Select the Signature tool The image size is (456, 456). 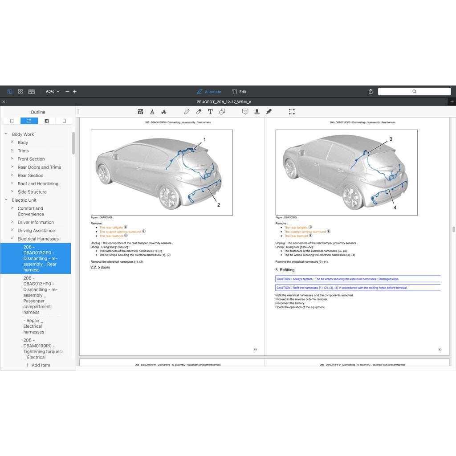(x=269, y=111)
